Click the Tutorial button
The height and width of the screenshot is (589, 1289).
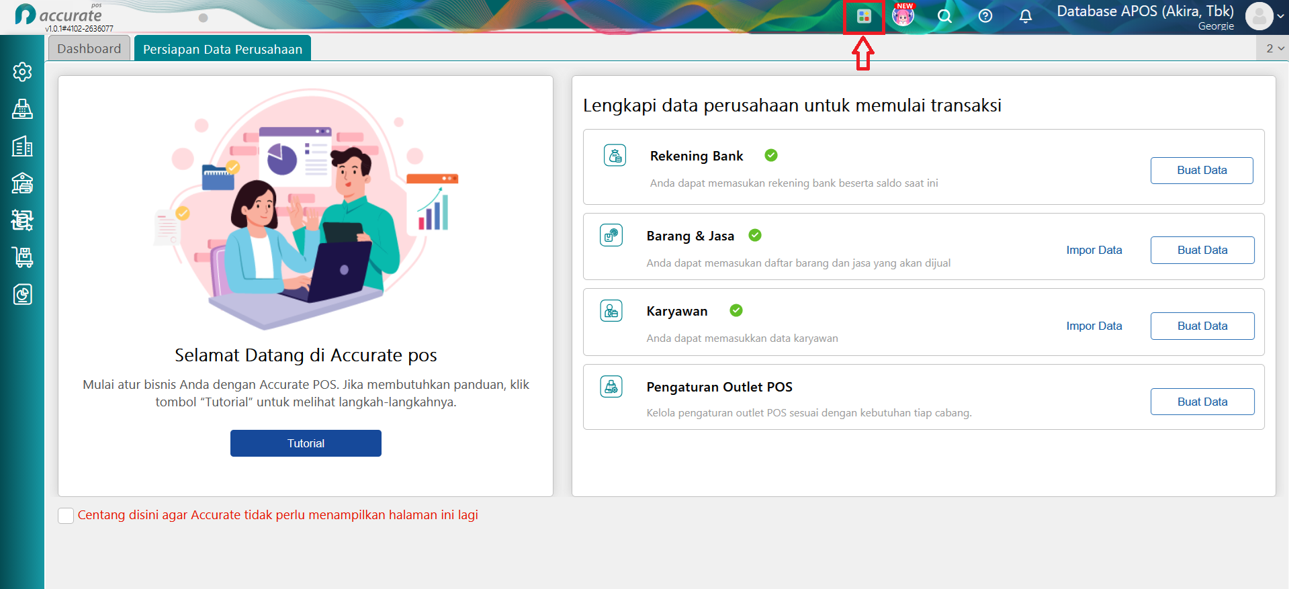pyautogui.click(x=306, y=443)
